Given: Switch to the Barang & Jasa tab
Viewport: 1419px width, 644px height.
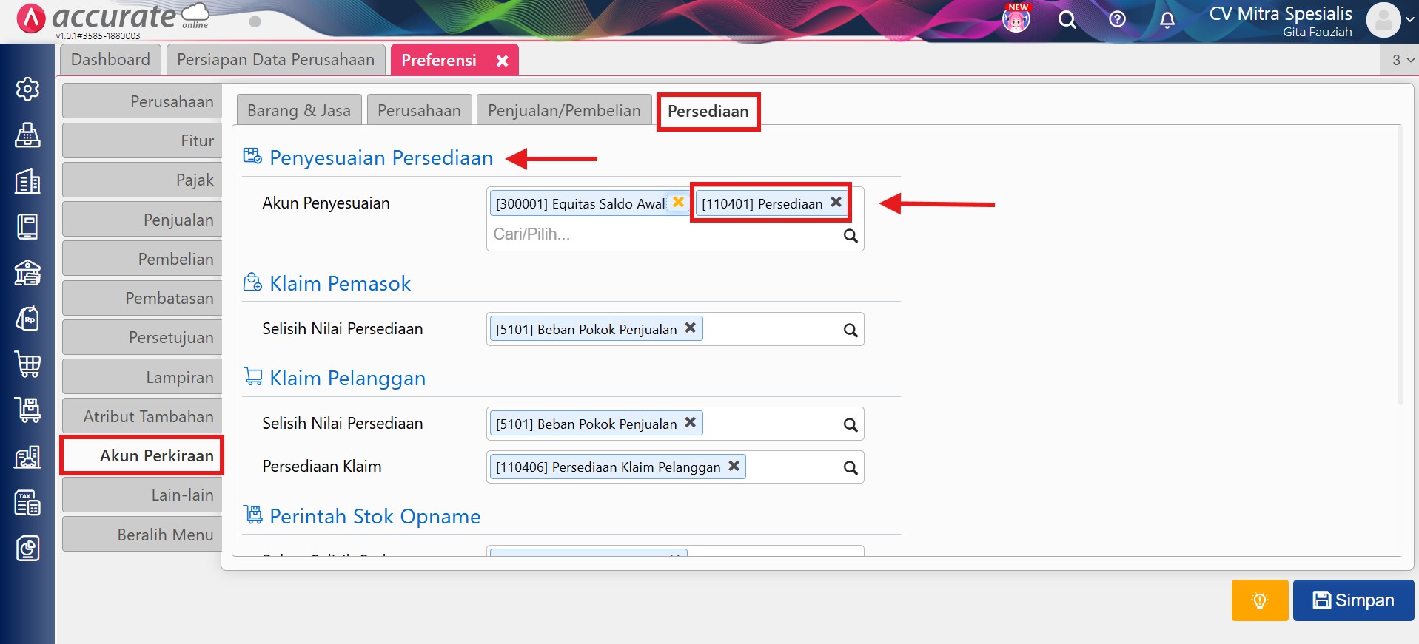Looking at the screenshot, I should point(299,111).
